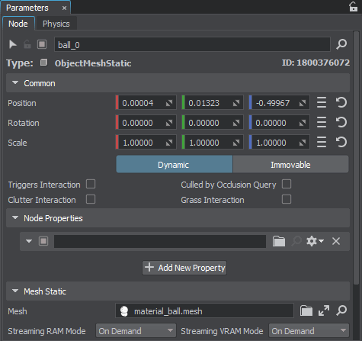Check the Grass Interaction box

[287, 199]
